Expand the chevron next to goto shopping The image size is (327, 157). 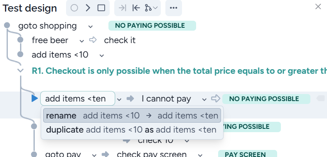coord(90,27)
